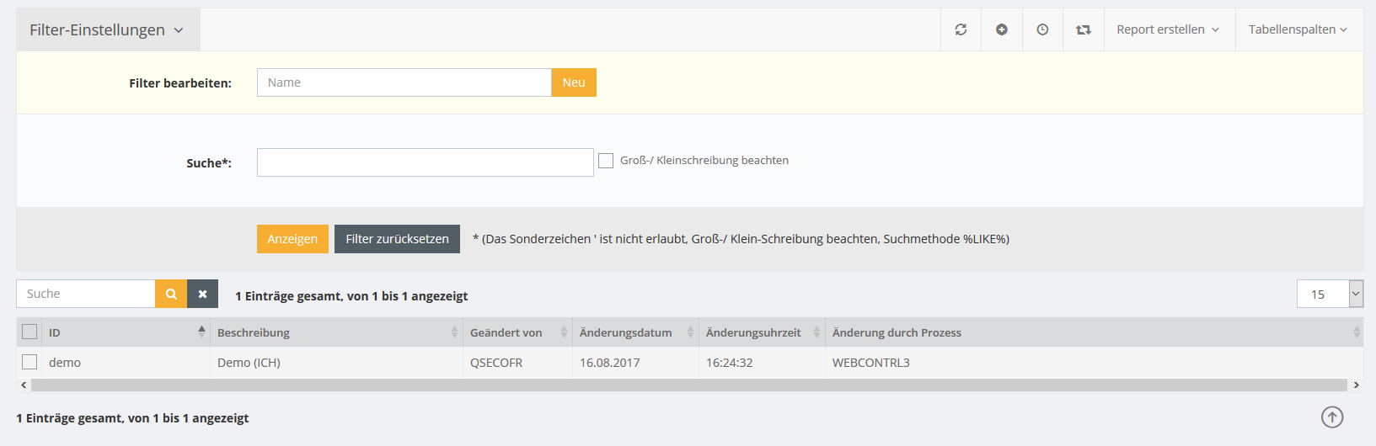Screen dimensions: 1376x446
Task: Click the filter Name input field
Action: (404, 82)
